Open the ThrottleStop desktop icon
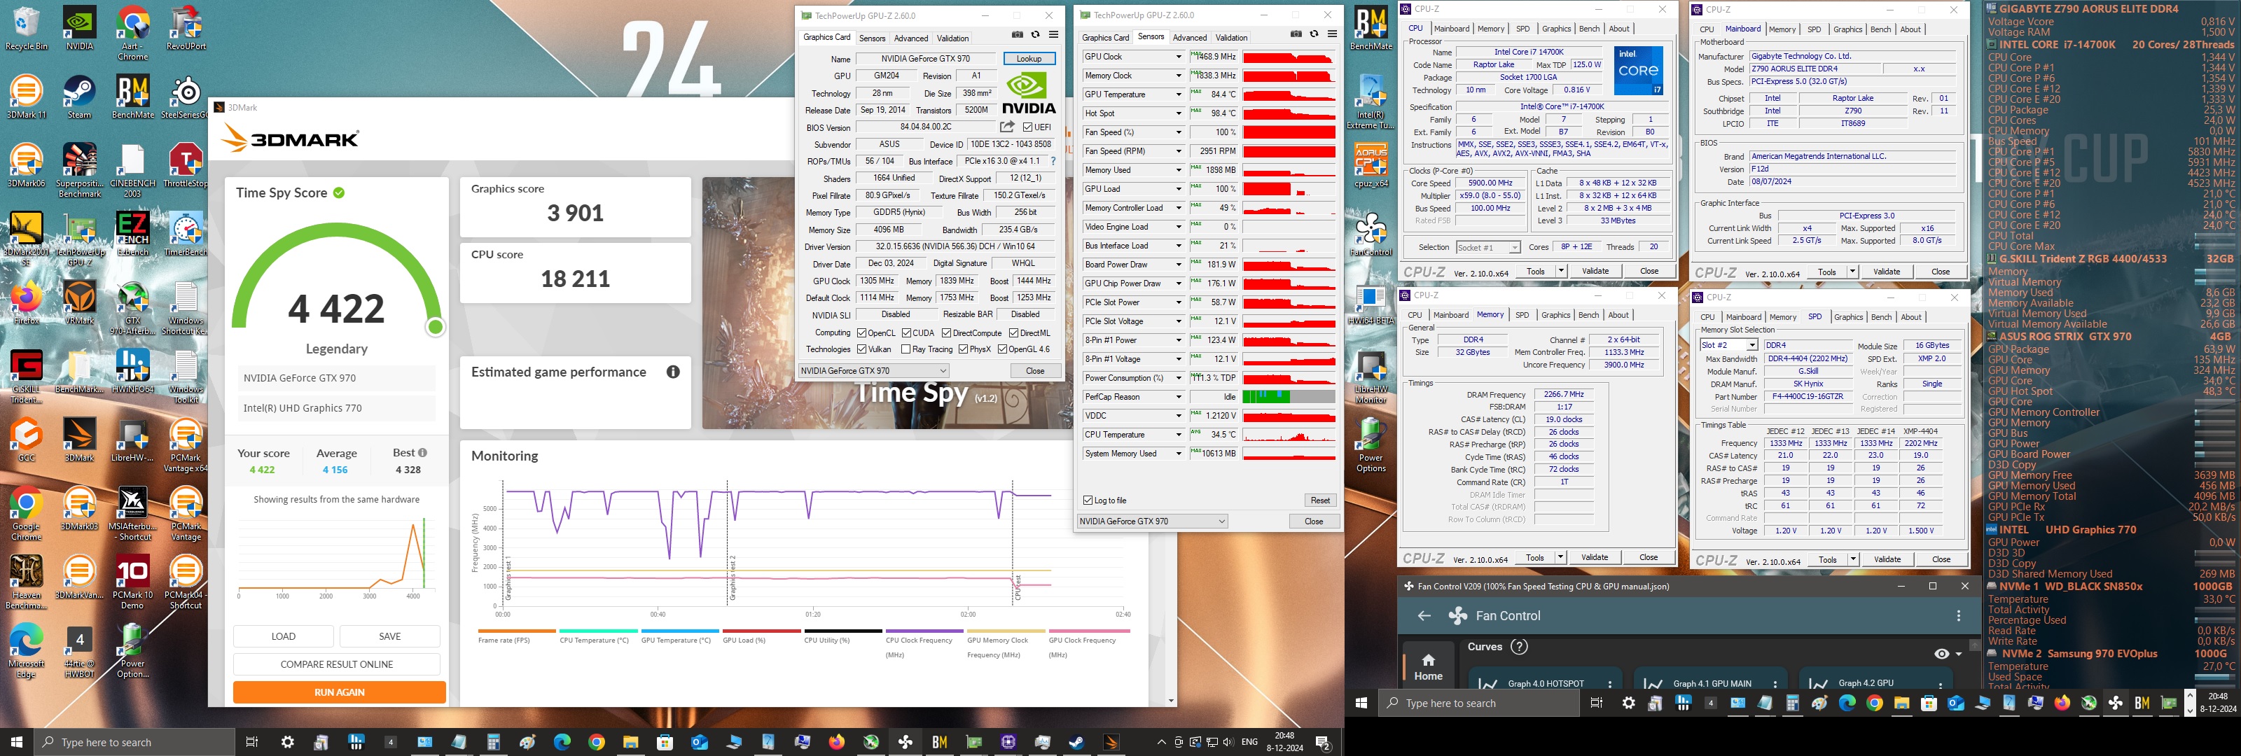 tap(186, 166)
